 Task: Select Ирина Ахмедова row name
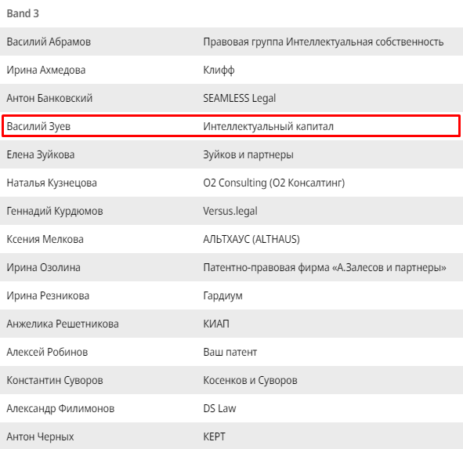pos(46,70)
